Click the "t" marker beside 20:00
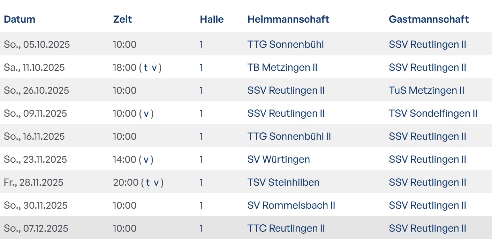The image size is (492, 240). tap(147, 183)
